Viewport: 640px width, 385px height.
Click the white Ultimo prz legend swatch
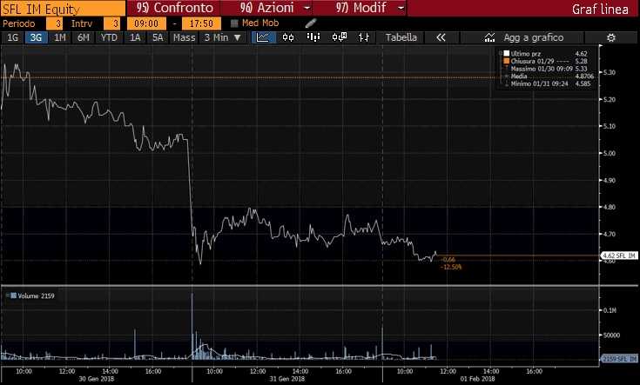[507, 53]
